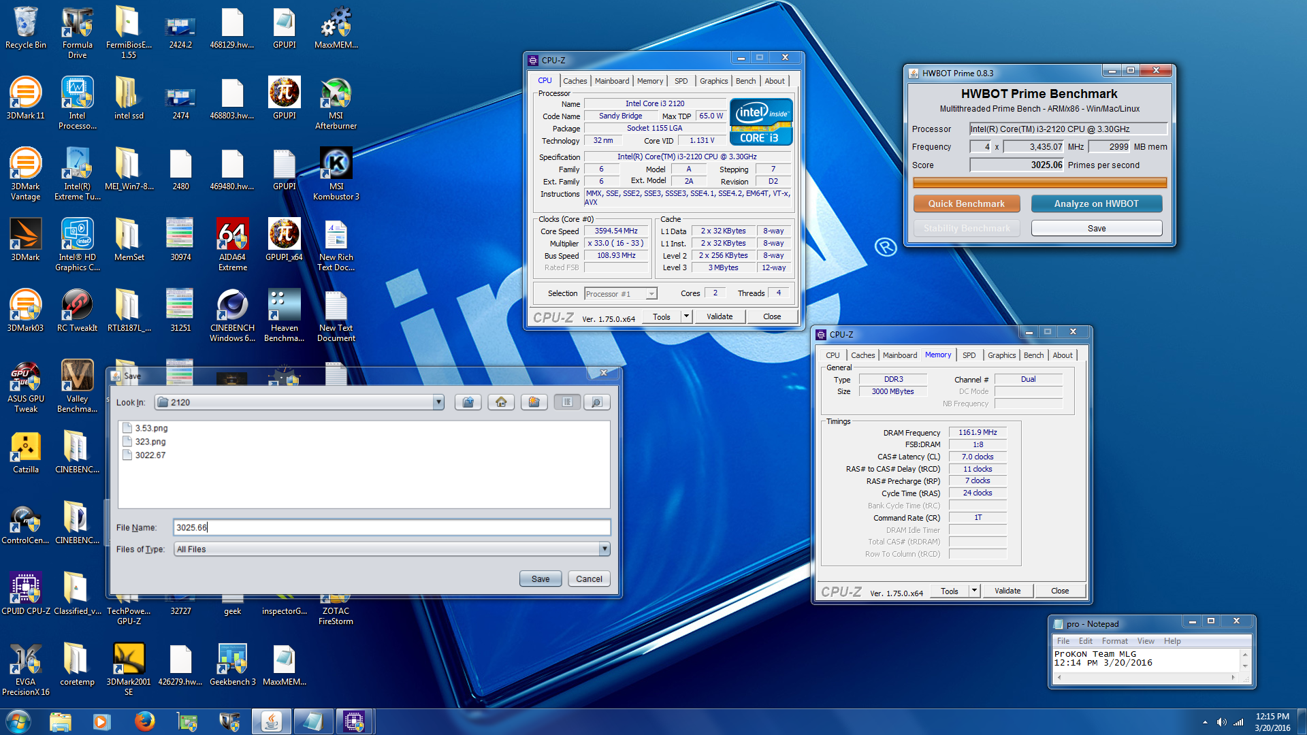
Task: Click the volume icon in system tray
Action: pos(1222,722)
